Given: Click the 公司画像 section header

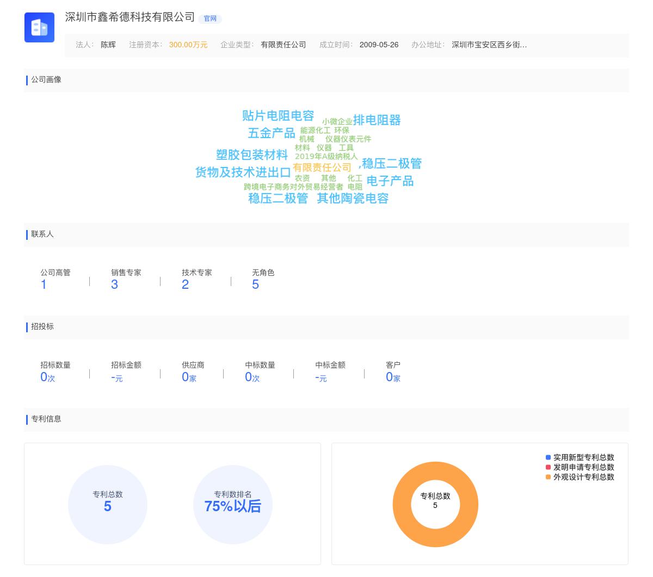Looking at the screenshot, I should click(x=326, y=80).
